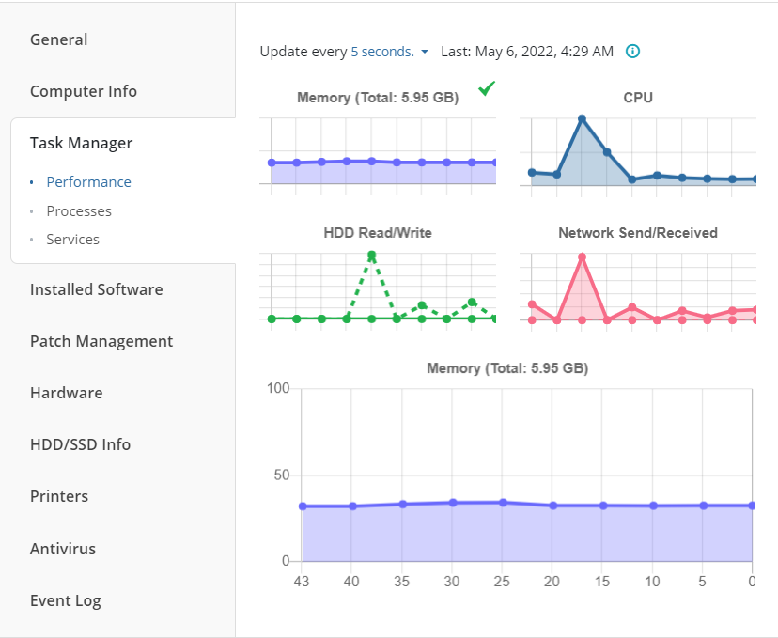Open HDD/SSD Info section

point(81,444)
